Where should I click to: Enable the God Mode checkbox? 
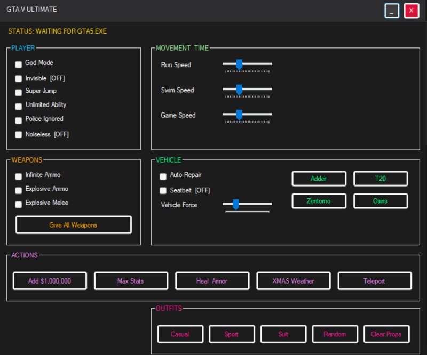tap(19, 64)
